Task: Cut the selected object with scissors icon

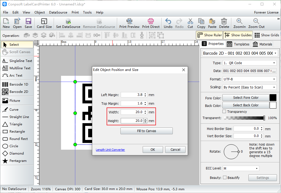Action: click(190, 23)
